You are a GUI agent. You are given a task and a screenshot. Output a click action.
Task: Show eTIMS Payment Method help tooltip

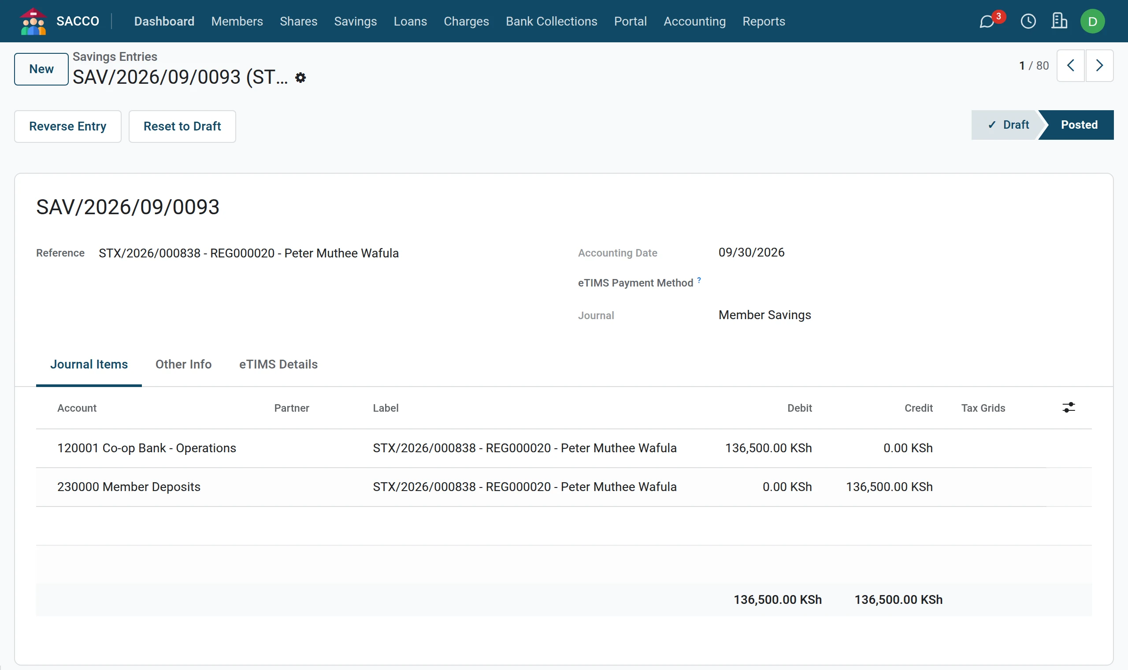click(x=699, y=280)
